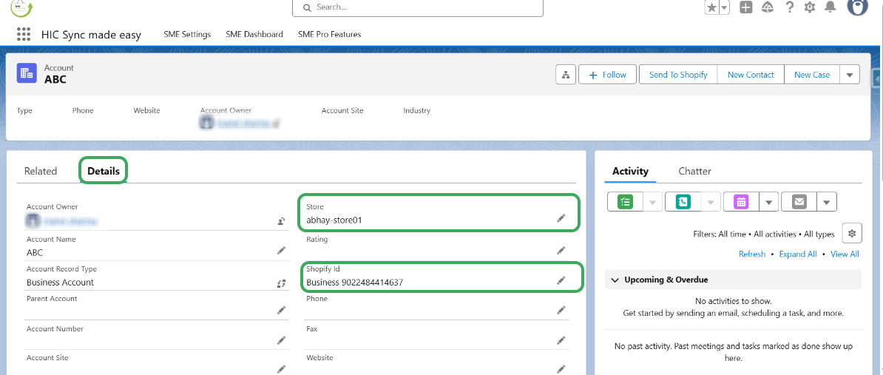Edit the Website field pencil
The image size is (883, 375).
coord(561,369)
